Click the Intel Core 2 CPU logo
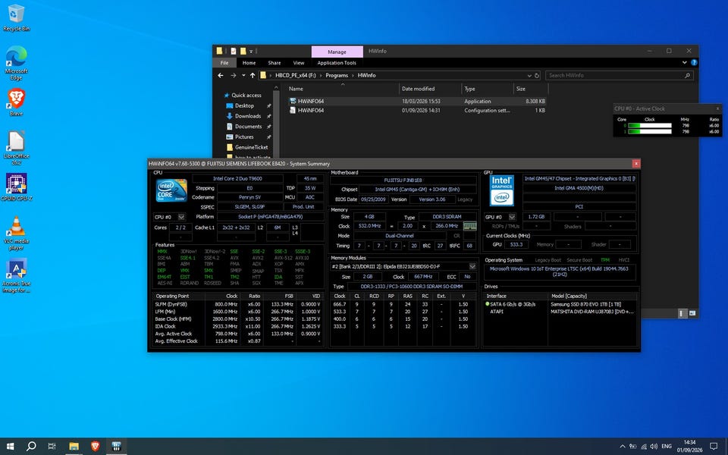This screenshot has height=455, width=728. pos(171,190)
